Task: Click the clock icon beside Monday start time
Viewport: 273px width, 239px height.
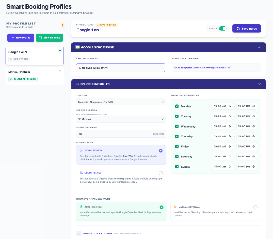Action: (x=230, y=106)
